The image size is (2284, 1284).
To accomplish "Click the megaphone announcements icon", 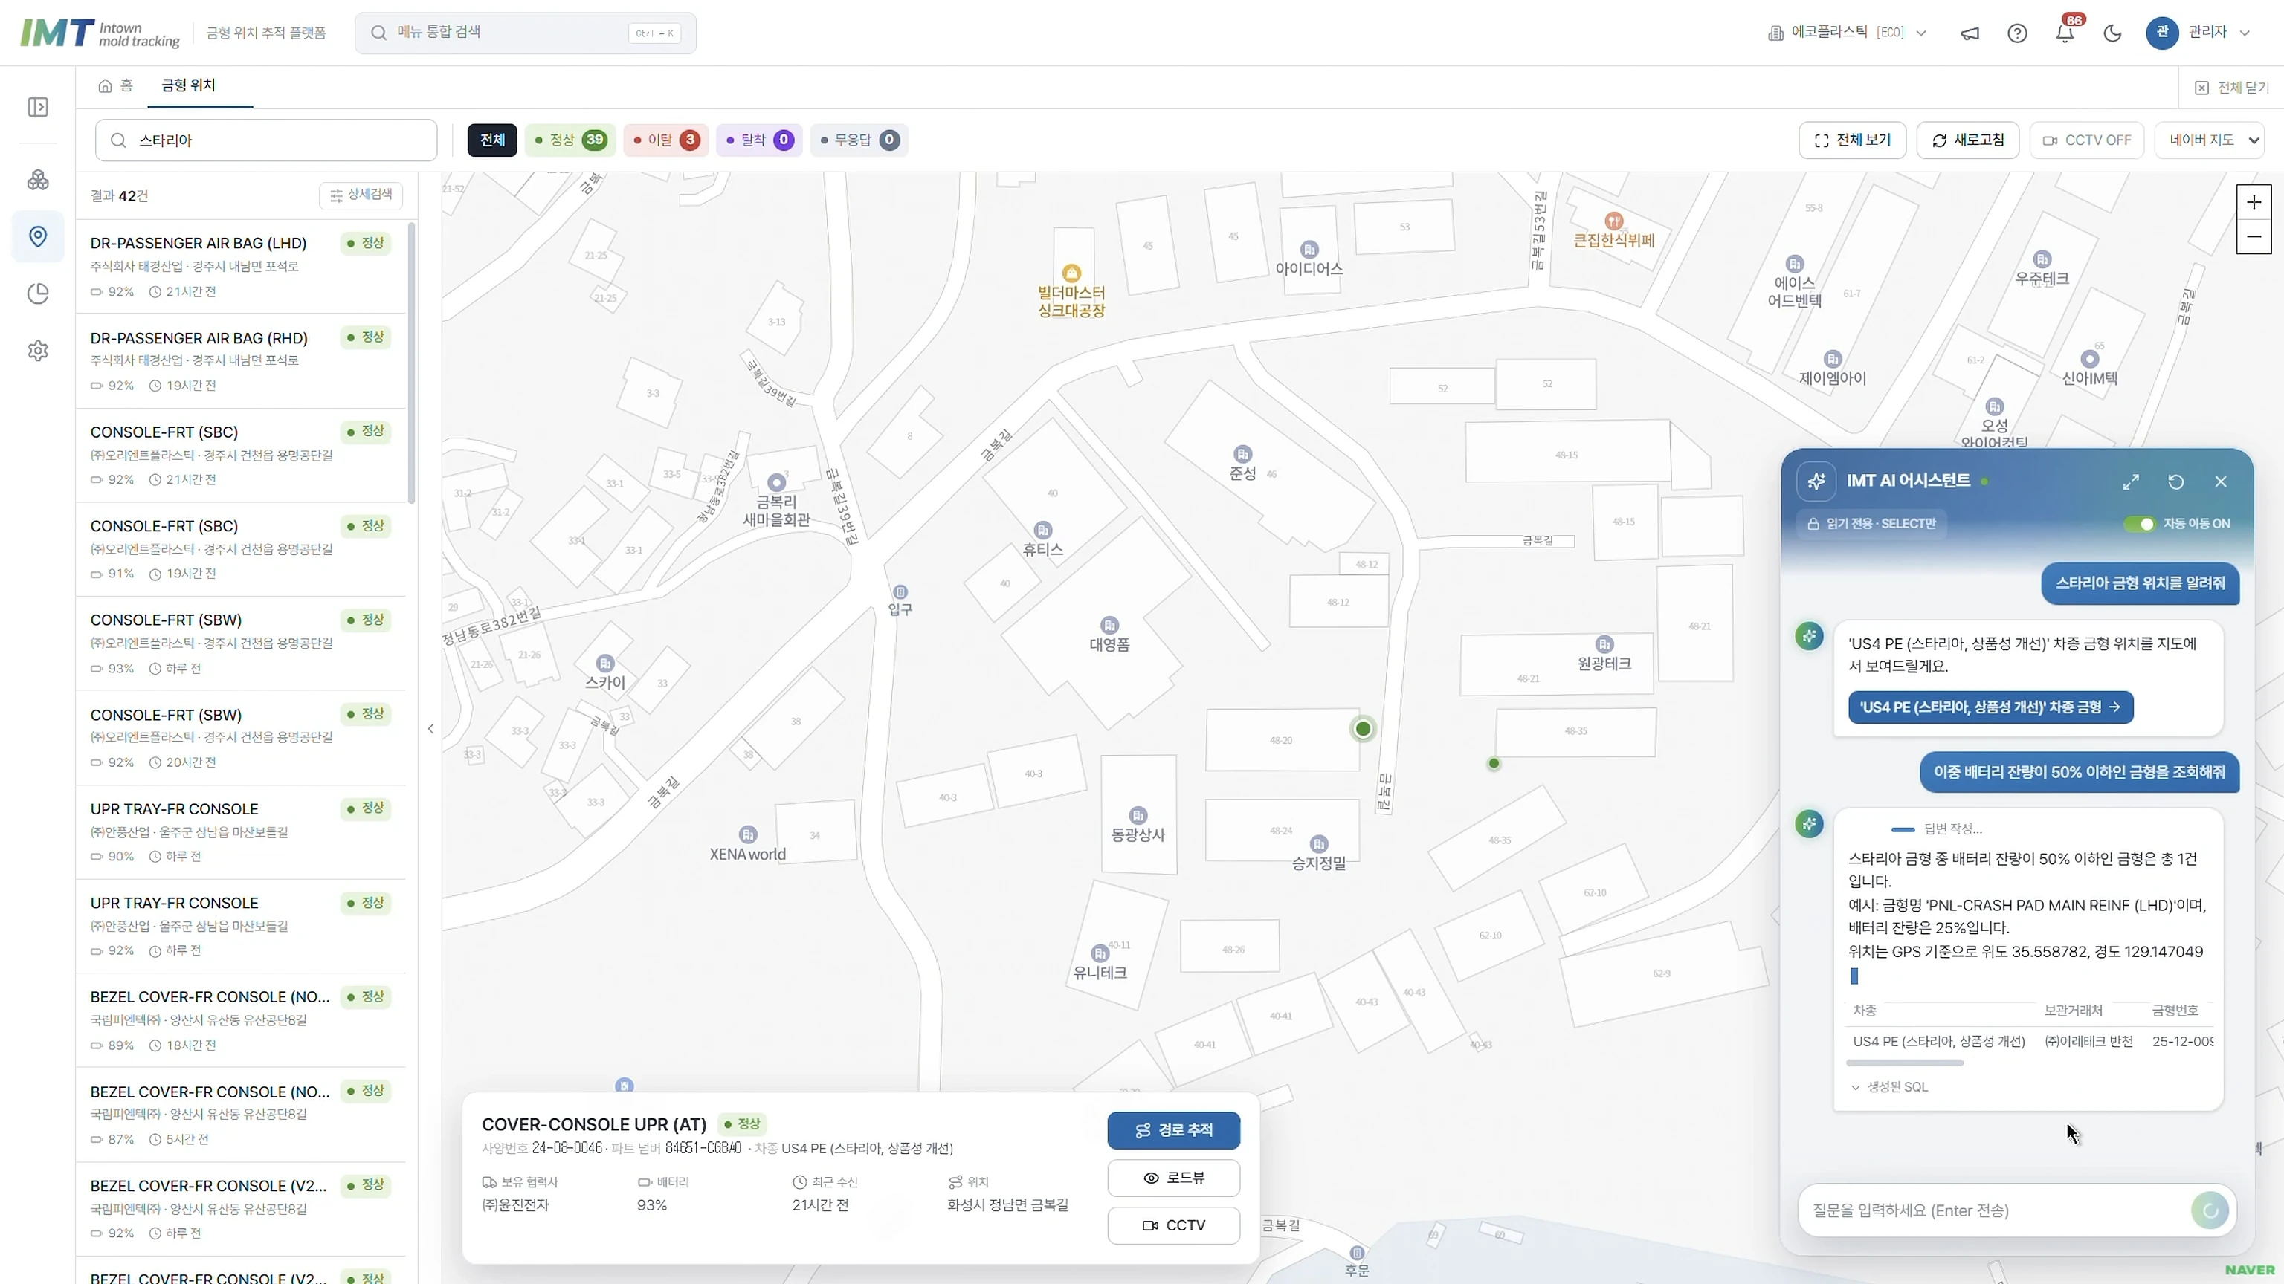I will (x=1970, y=33).
